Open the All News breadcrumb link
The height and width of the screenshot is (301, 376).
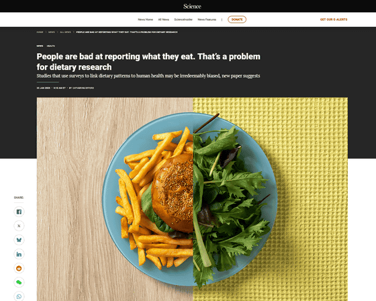(x=66, y=32)
